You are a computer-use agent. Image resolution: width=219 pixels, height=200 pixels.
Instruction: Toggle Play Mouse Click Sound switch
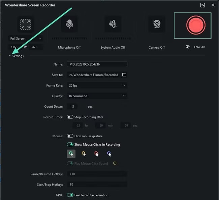70,163
